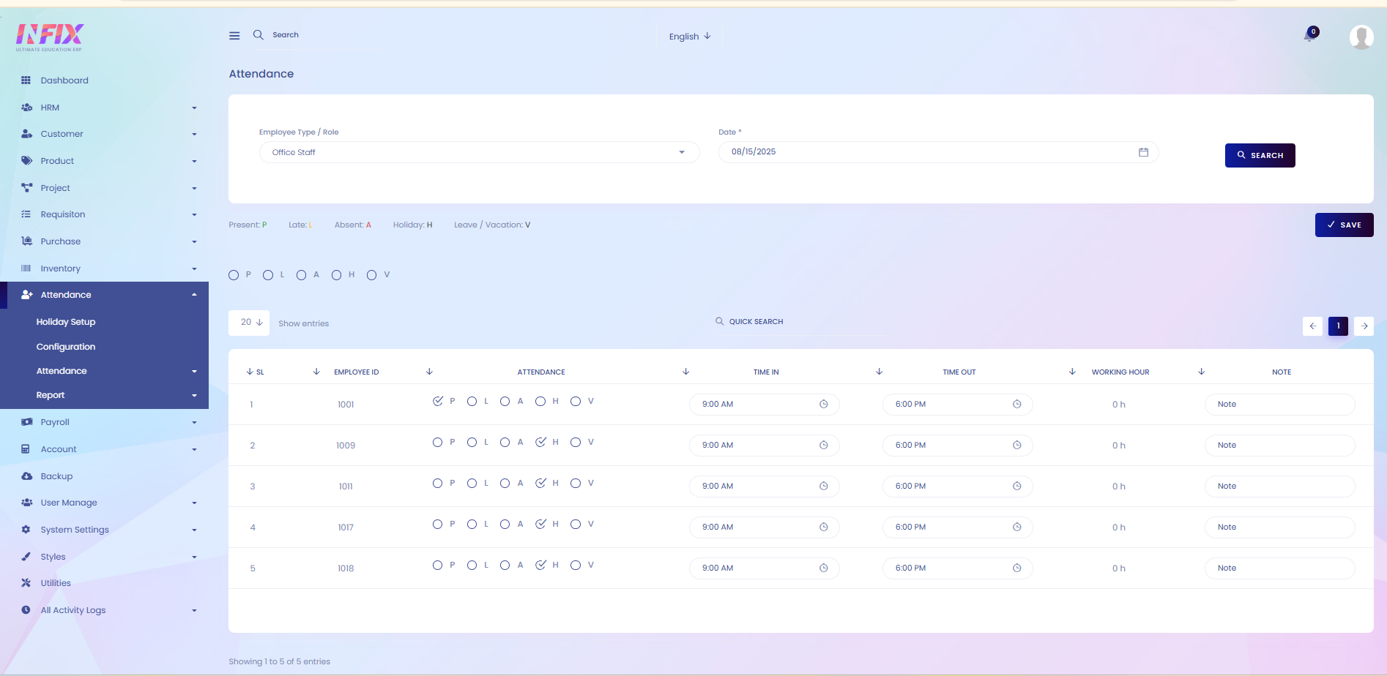This screenshot has width=1387, height=676.
Task: Click the User Manage group icon
Action: (26, 503)
